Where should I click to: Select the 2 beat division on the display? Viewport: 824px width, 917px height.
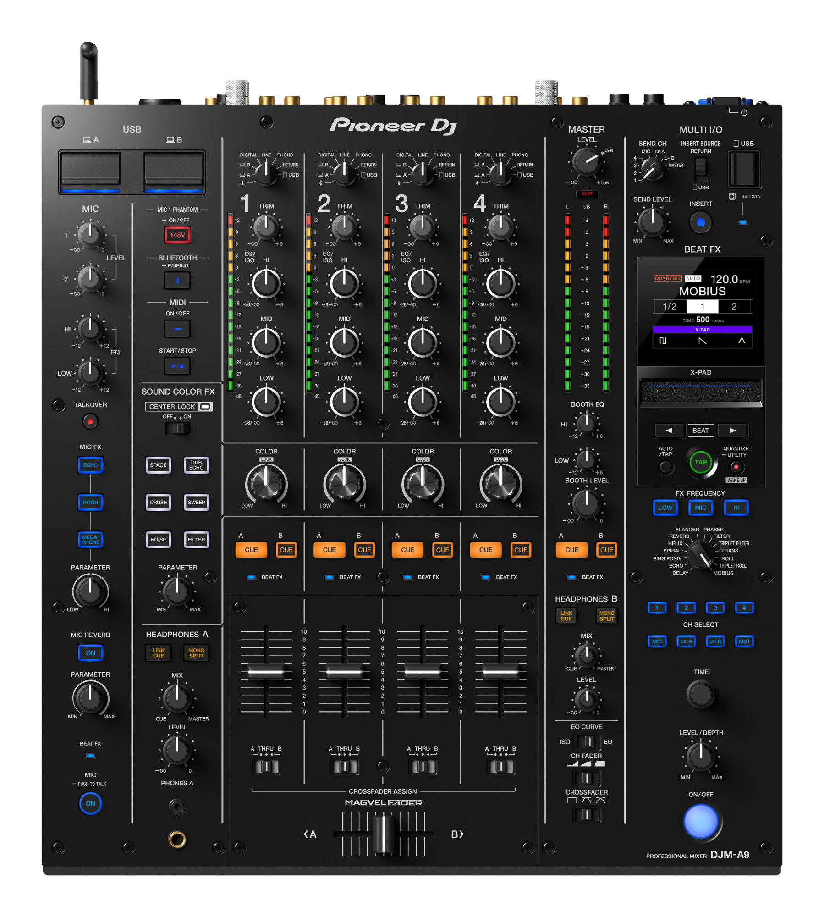click(x=734, y=306)
